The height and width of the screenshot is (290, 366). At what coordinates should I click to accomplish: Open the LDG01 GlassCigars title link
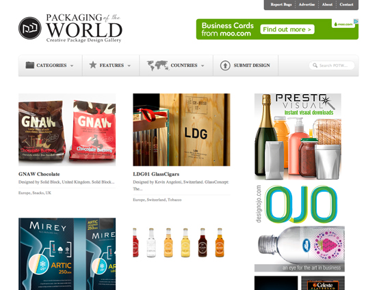156,174
